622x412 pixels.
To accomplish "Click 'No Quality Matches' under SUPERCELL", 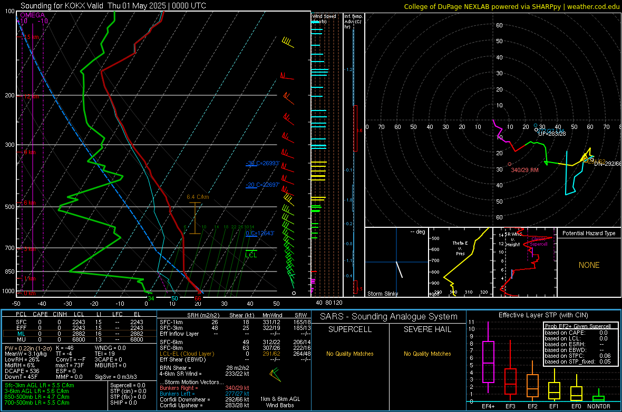I will [350, 354].
